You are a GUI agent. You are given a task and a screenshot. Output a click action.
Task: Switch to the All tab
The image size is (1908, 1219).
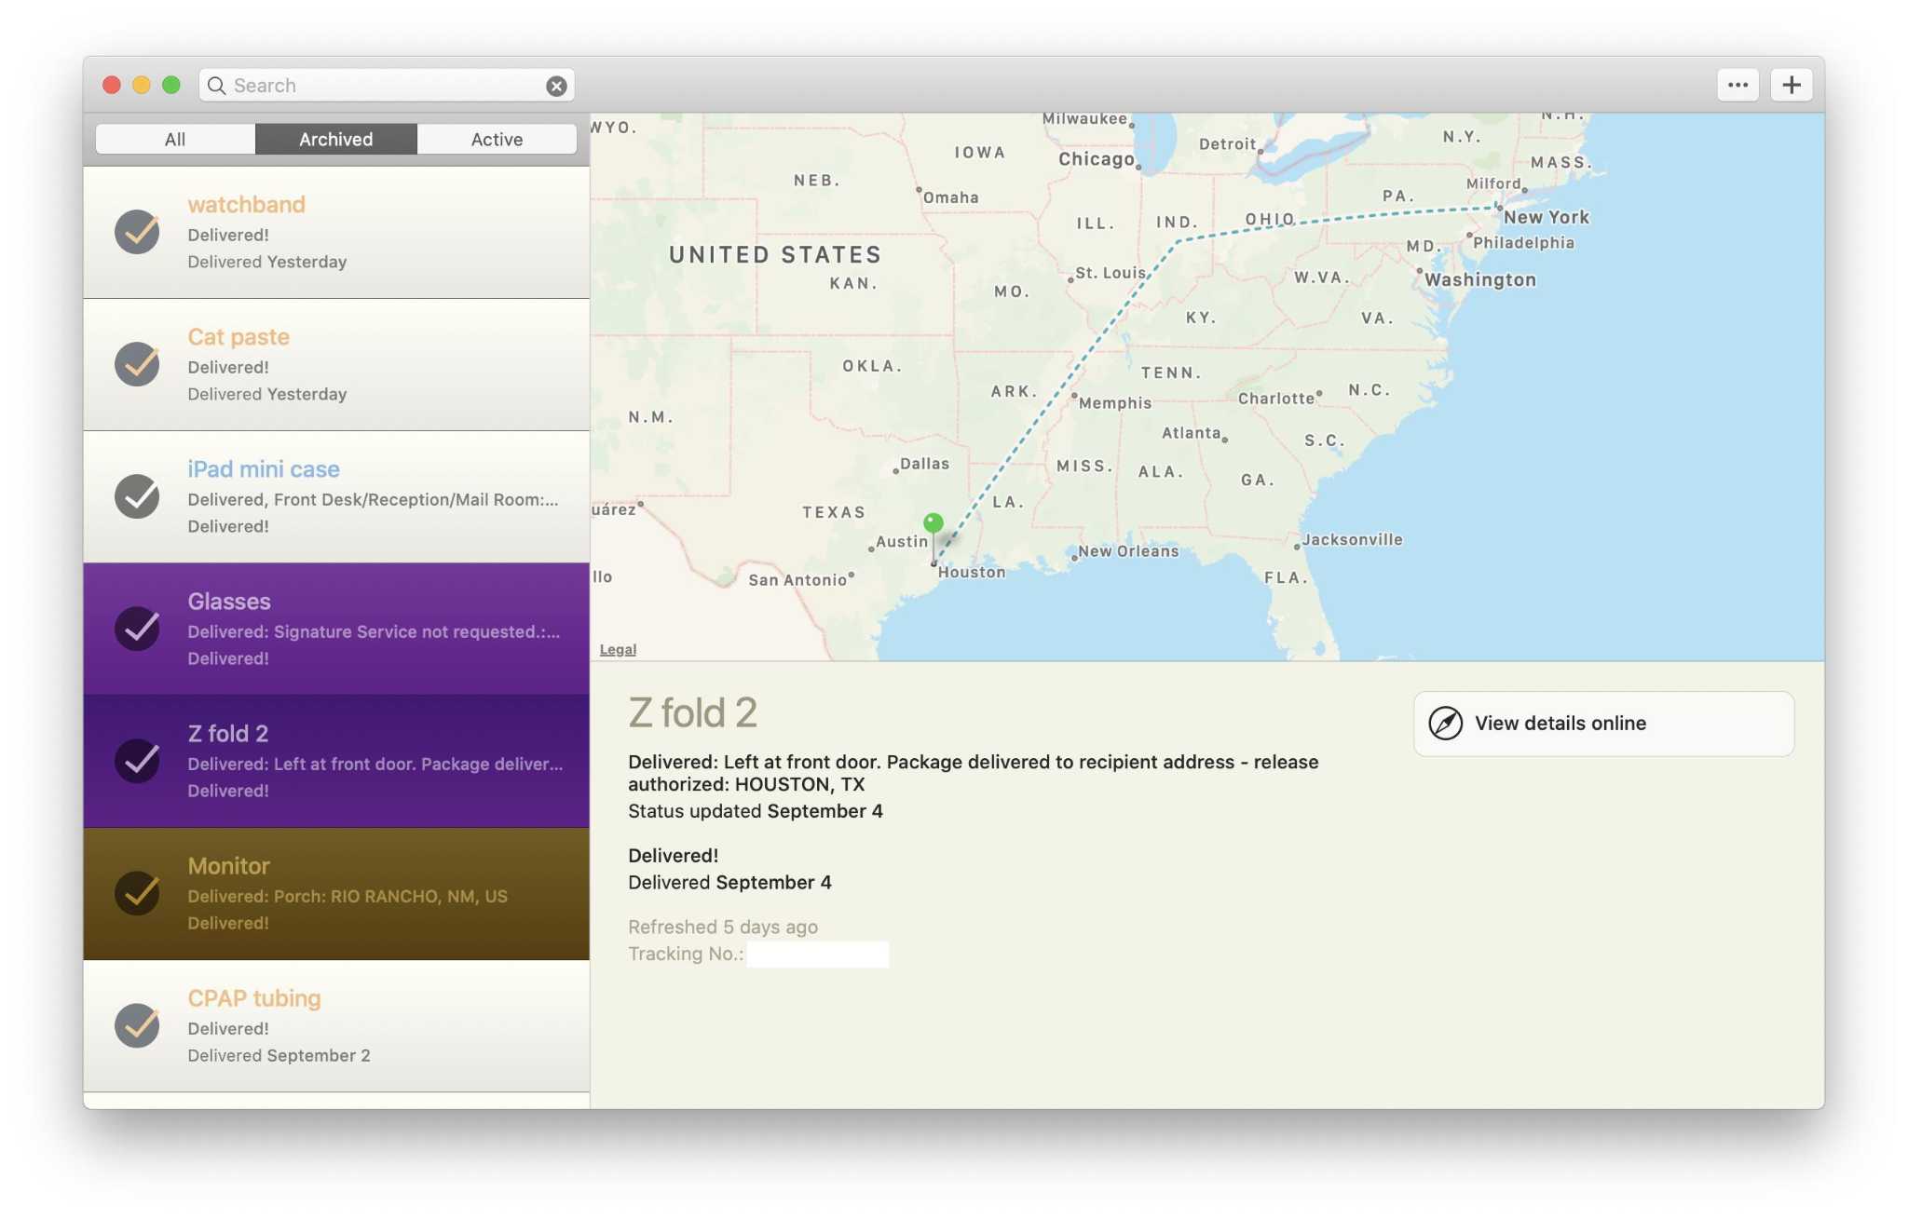175,139
